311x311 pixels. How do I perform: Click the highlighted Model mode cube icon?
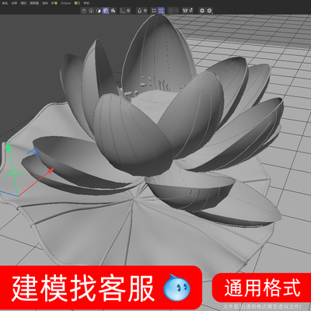click(106, 11)
